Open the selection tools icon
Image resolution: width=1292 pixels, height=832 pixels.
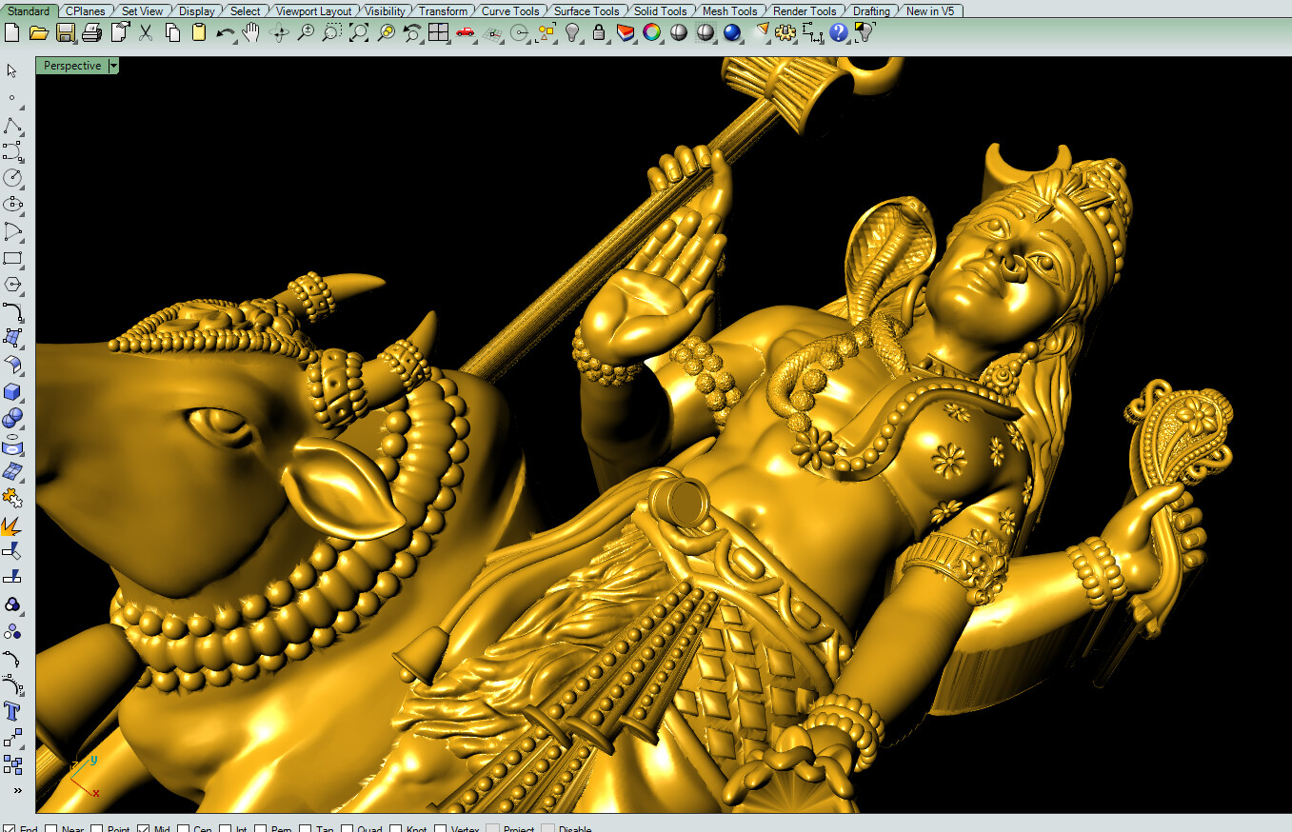[x=546, y=33]
